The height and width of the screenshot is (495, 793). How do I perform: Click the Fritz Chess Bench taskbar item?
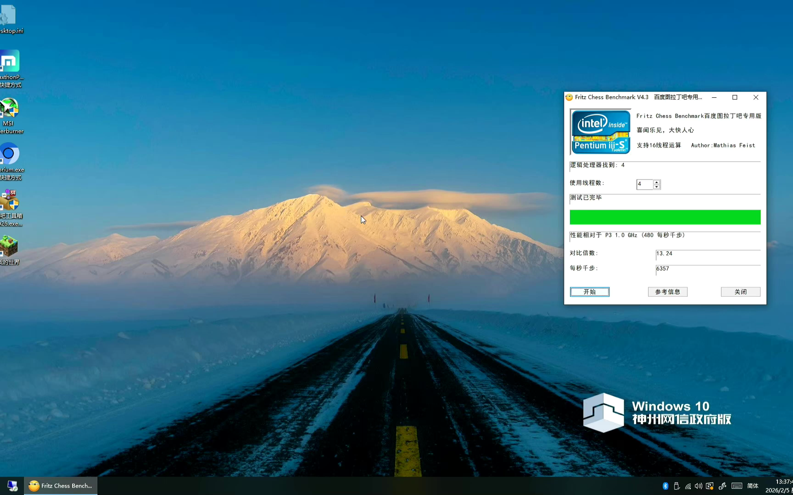pos(61,486)
